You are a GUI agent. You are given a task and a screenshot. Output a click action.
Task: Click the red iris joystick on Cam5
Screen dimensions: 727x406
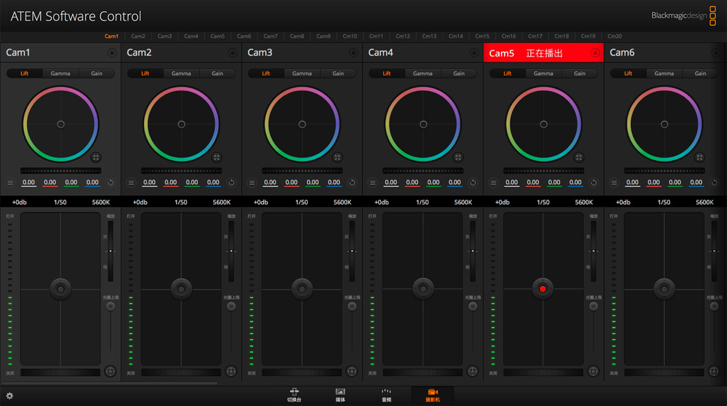pos(543,289)
